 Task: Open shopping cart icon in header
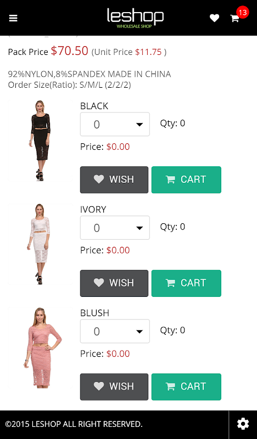[234, 19]
